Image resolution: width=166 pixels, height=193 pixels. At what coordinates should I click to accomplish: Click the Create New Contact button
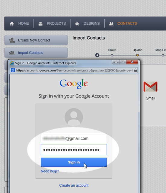click(x=36, y=40)
